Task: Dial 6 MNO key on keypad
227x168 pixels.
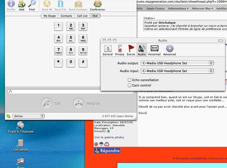Action: click(83, 39)
